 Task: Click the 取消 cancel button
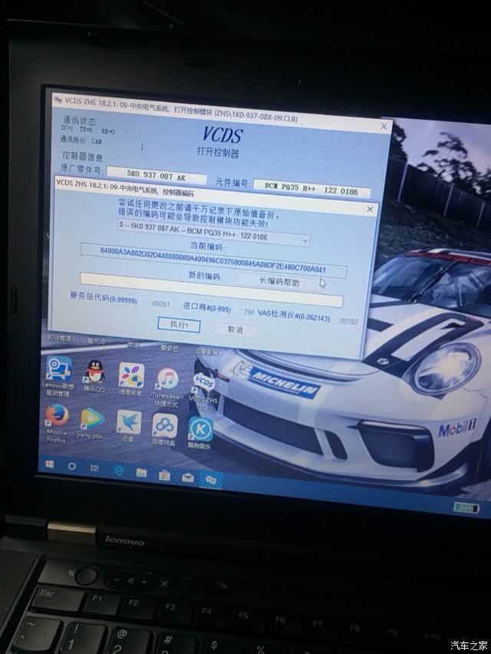click(235, 329)
